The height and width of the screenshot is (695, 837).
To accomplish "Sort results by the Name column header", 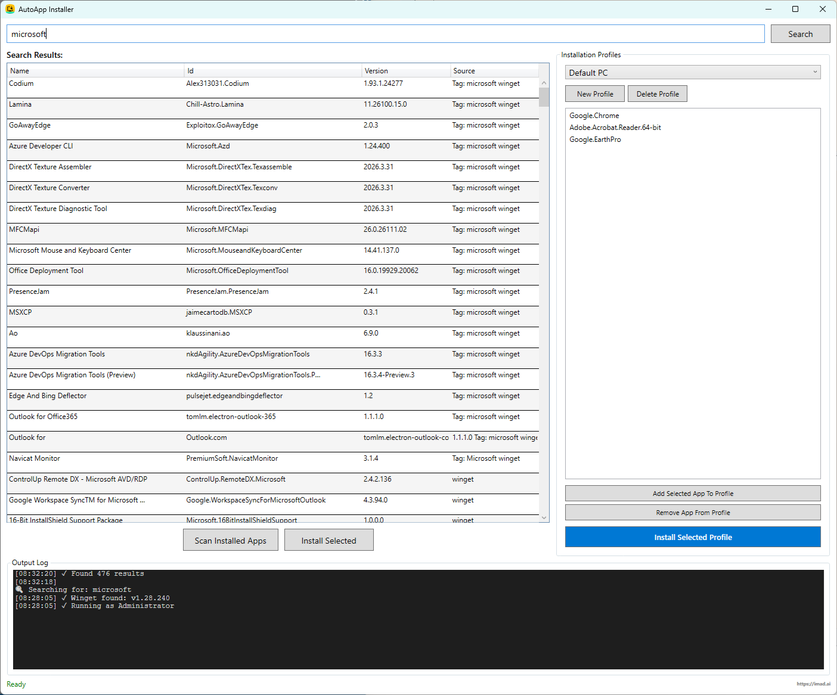I will point(95,70).
